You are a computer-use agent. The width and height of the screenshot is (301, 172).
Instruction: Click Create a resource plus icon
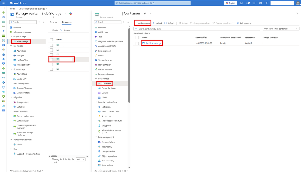(3, 12)
